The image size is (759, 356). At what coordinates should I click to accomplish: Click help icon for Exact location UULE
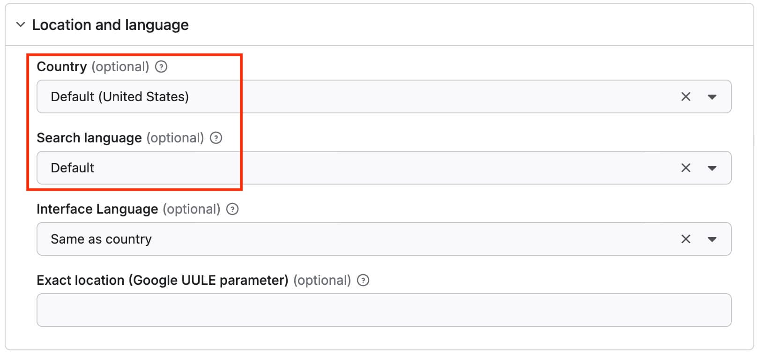[x=363, y=280]
